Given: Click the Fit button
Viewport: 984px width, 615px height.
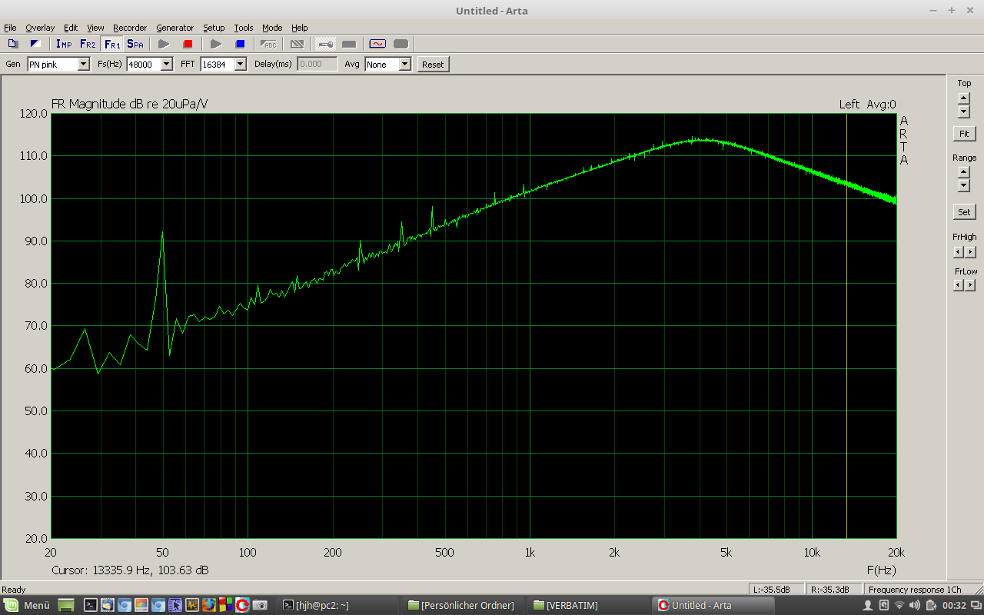Looking at the screenshot, I should (964, 134).
